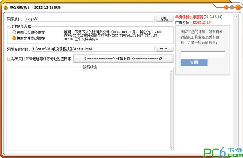Enable 写出文件下载地址与保存地址对应日志 checkbox
This screenshot has width=243, height=158.
tap(9, 59)
